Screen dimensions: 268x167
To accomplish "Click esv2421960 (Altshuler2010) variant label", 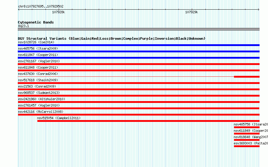I will click(x=42, y=99).
